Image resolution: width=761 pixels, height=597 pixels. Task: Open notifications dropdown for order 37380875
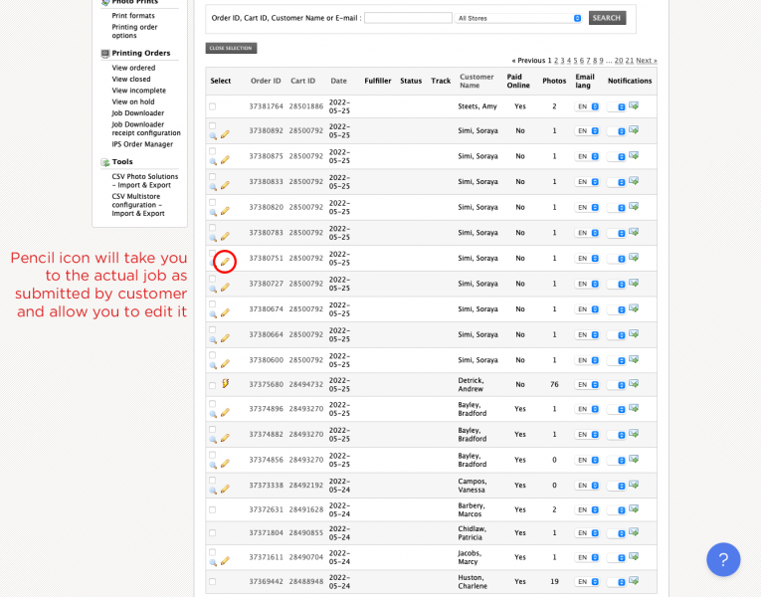pos(616,157)
